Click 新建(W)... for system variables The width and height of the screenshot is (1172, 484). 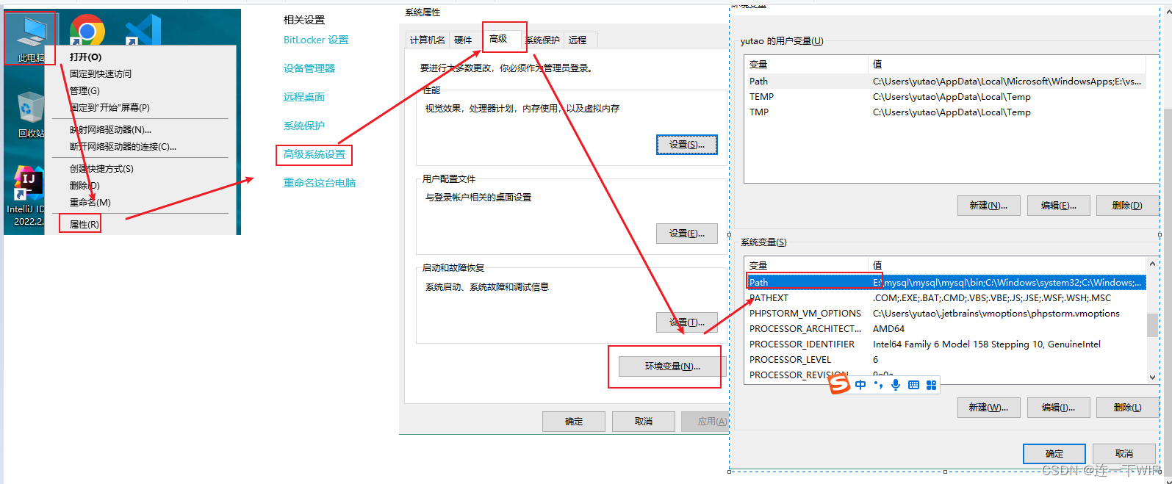coord(988,408)
